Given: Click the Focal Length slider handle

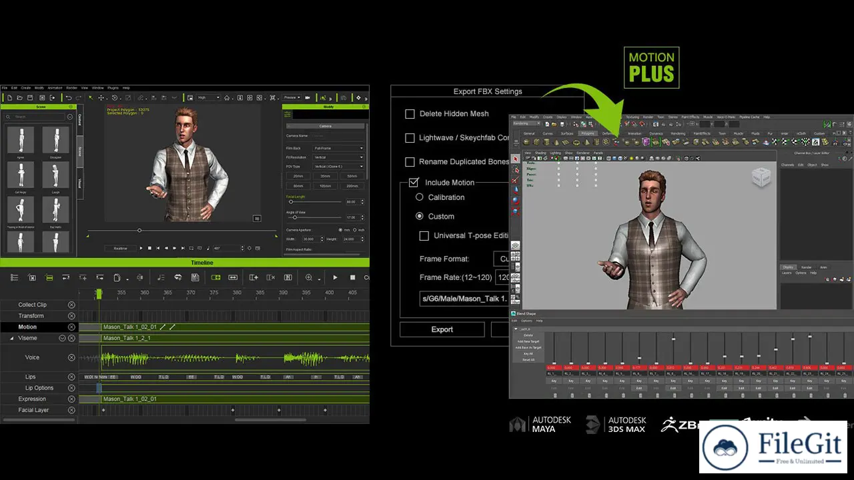Looking at the screenshot, I should 292,201.
